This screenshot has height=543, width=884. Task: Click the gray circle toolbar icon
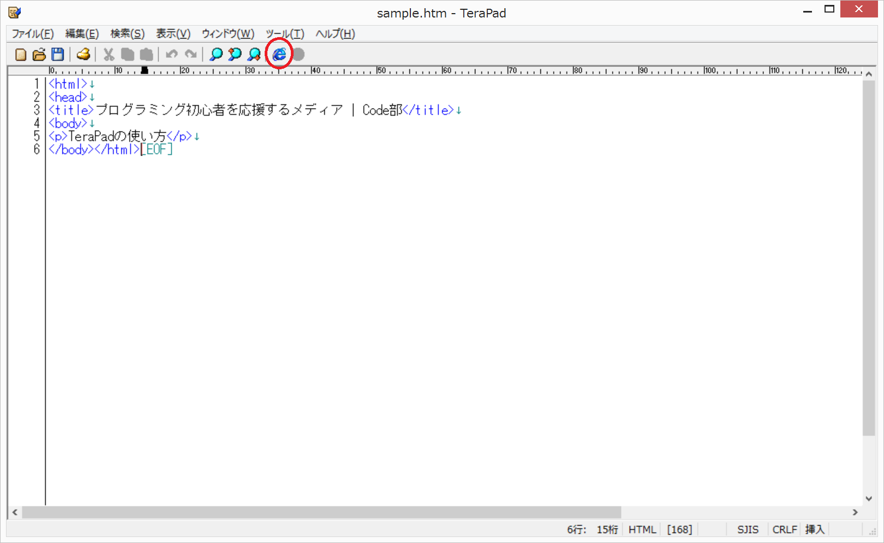tap(298, 55)
